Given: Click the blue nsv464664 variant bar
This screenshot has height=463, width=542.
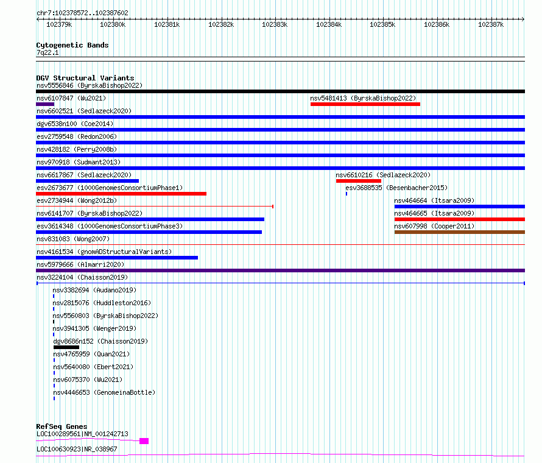Looking at the screenshot, I should coord(460,207).
